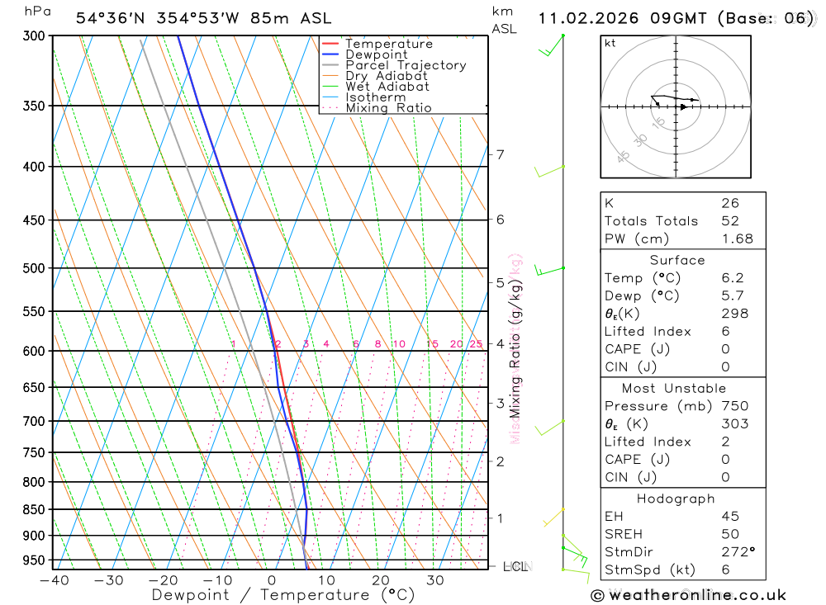The image size is (826, 605).
Task: Click the hPa unit label
Action: point(38,12)
